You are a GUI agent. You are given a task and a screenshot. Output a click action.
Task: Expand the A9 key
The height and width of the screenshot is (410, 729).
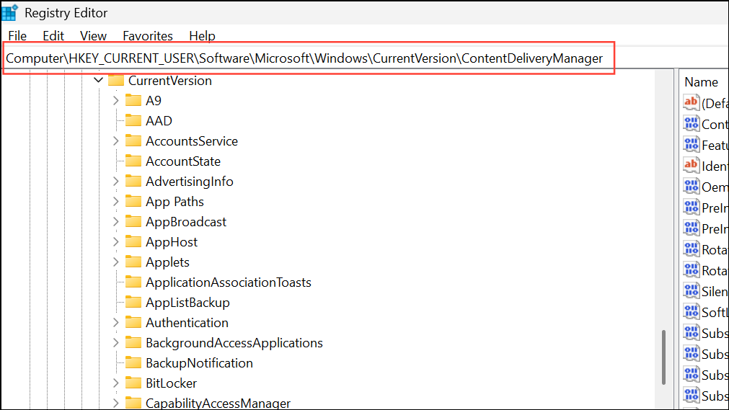pos(116,100)
